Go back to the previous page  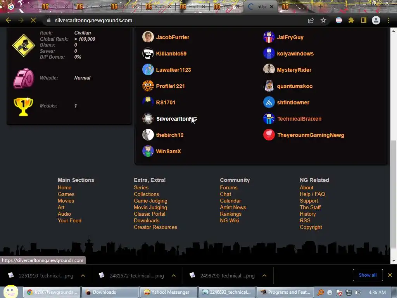[x=9, y=20]
